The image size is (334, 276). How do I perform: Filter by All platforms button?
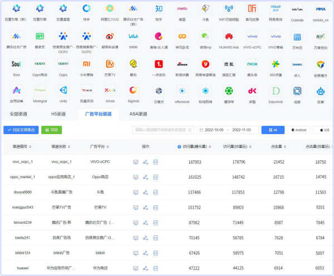point(273,130)
